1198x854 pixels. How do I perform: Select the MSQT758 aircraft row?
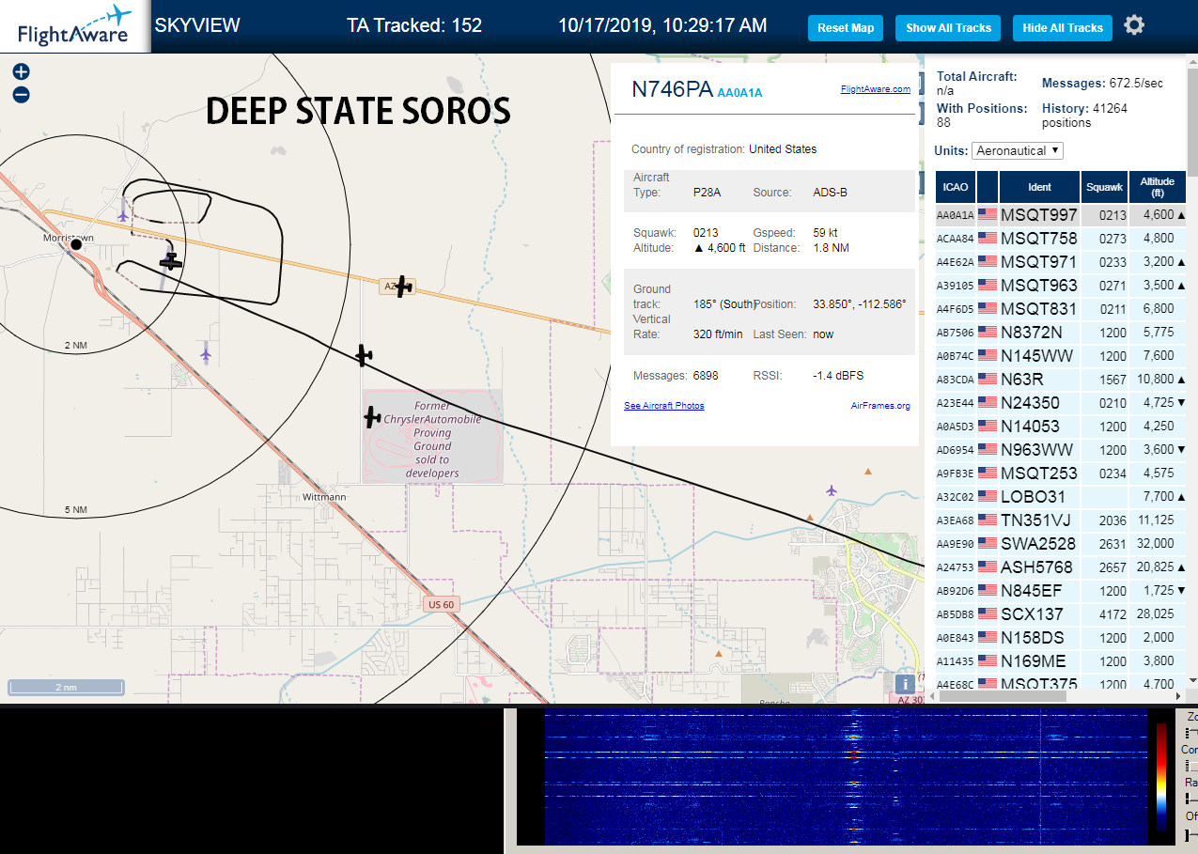(1061, 239)
